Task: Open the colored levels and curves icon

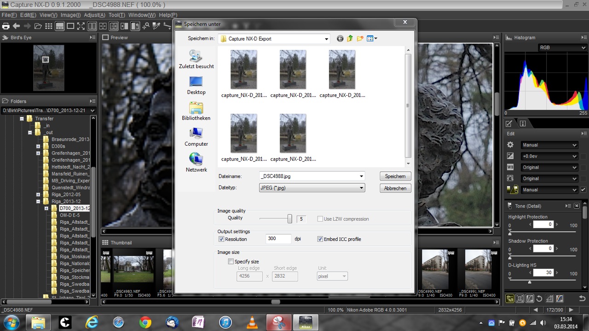Action: point(560,298)
